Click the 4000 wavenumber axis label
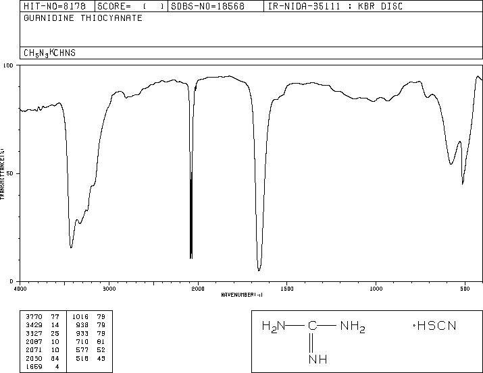The image size is (483, 373). (x=20, y=289)
